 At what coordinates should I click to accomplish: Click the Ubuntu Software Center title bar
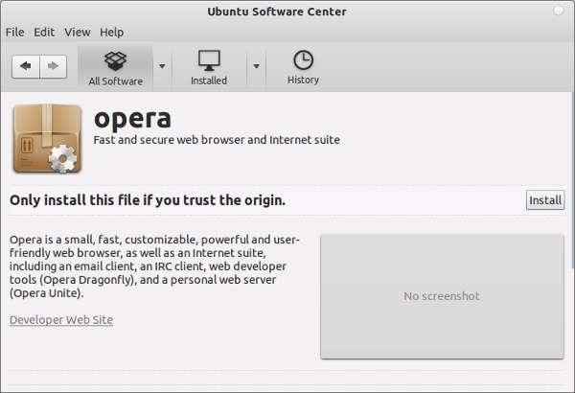[x=277, y=12]
